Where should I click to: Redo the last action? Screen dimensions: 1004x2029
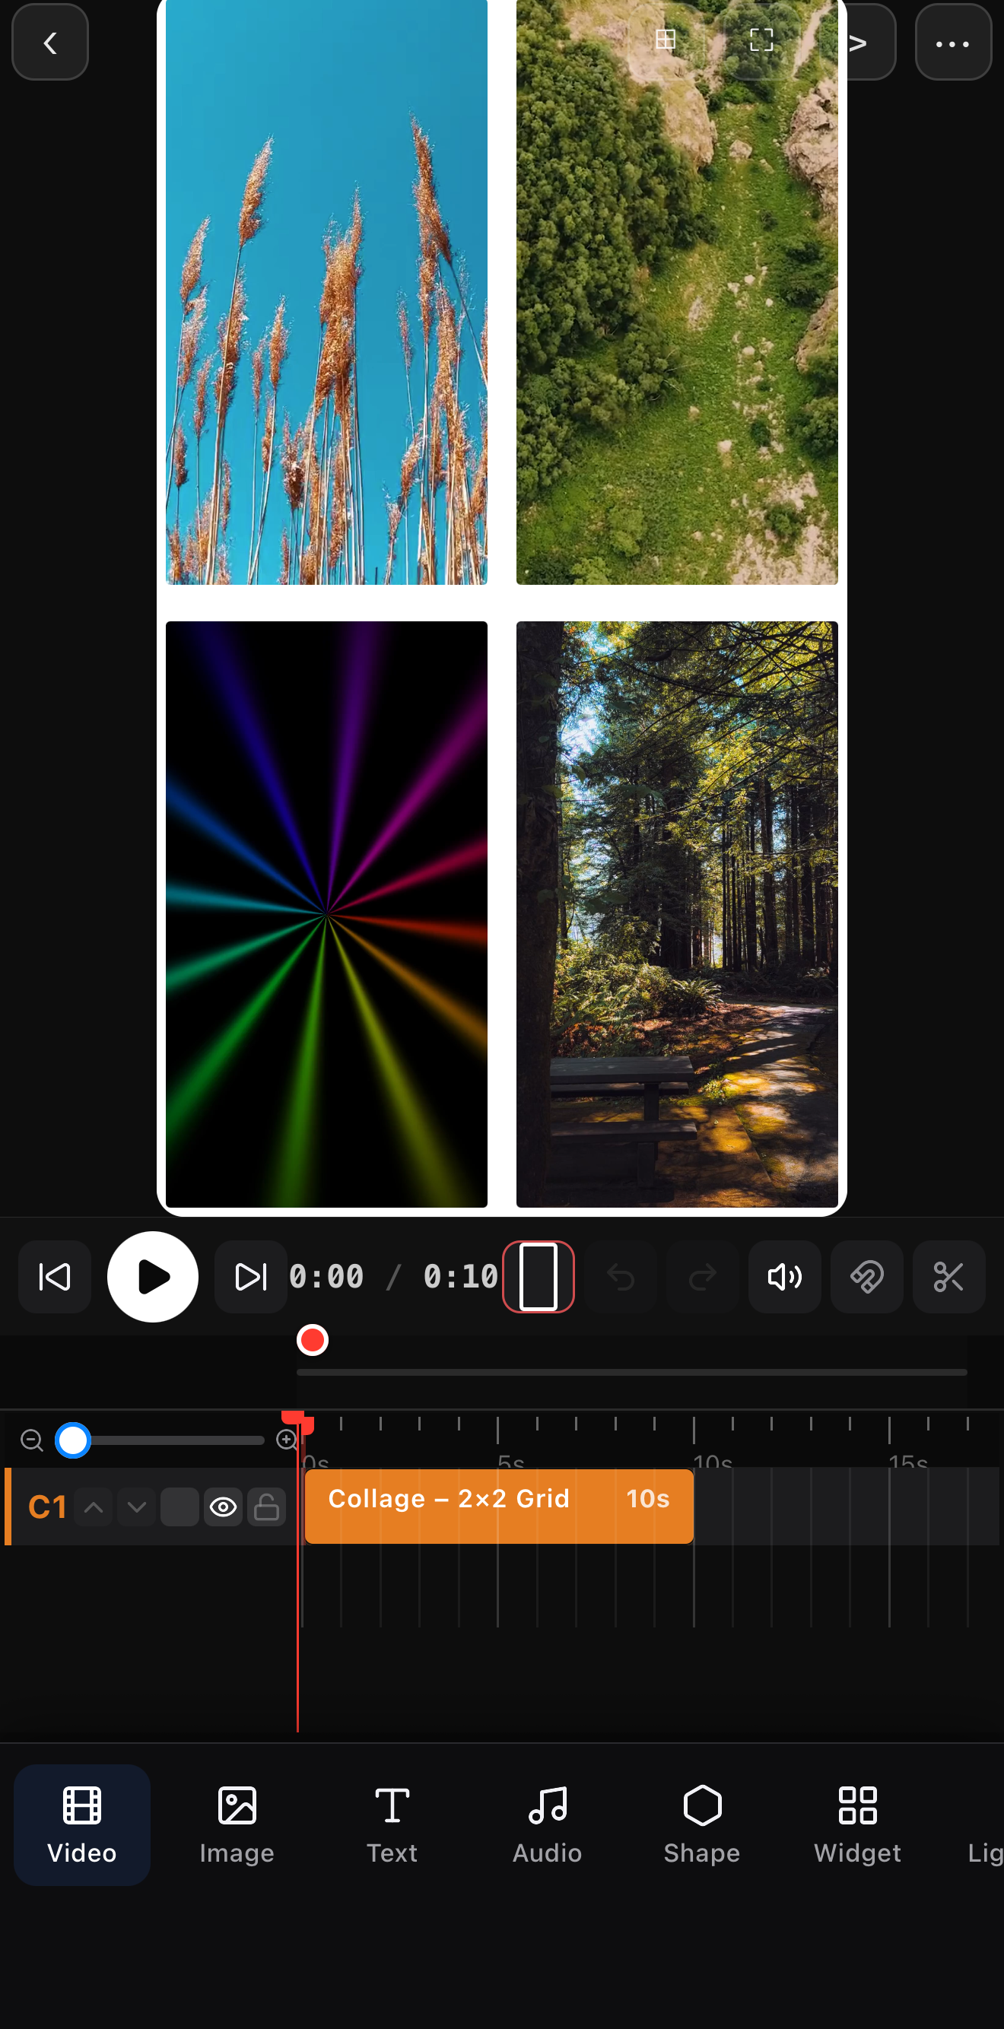coord(703,1277)
